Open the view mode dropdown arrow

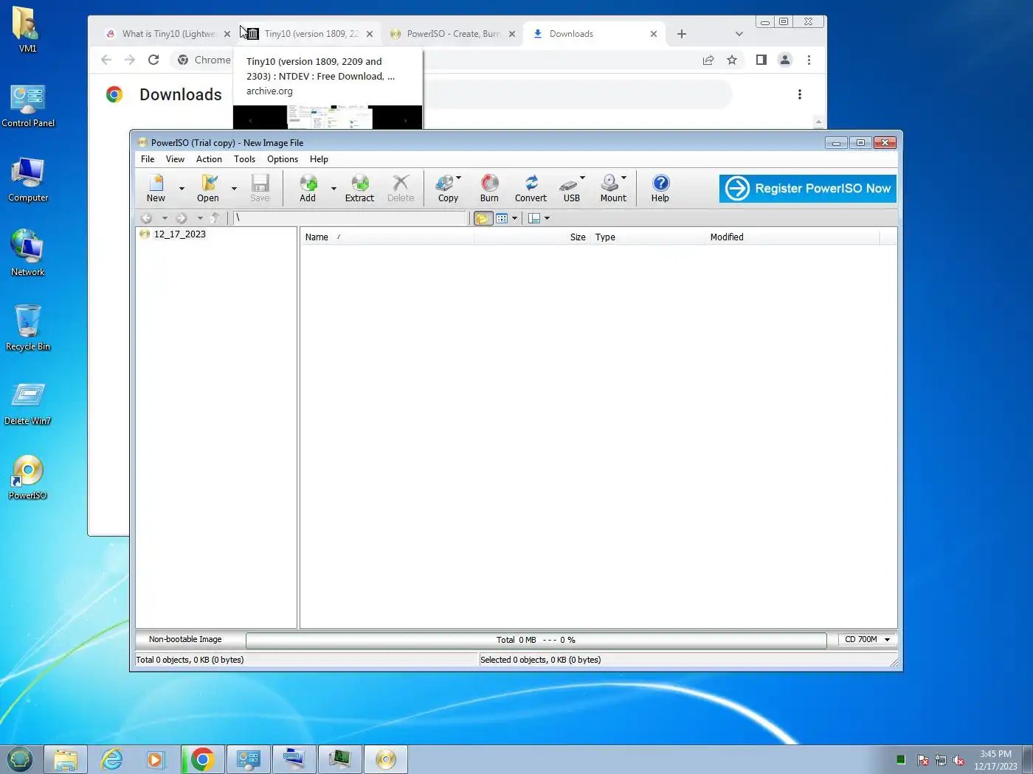(x=514, y=218)
